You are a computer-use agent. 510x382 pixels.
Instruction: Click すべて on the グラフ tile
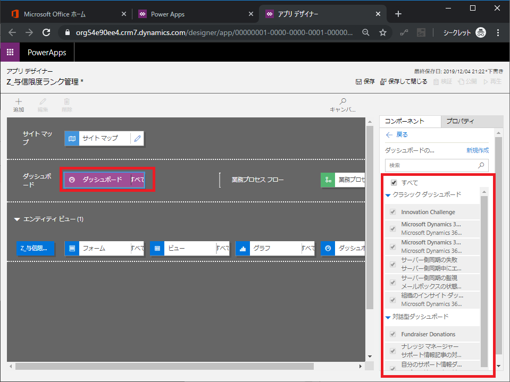308,249
